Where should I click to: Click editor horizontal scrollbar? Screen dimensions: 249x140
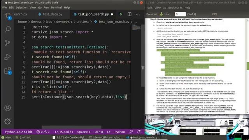[72, 127]
